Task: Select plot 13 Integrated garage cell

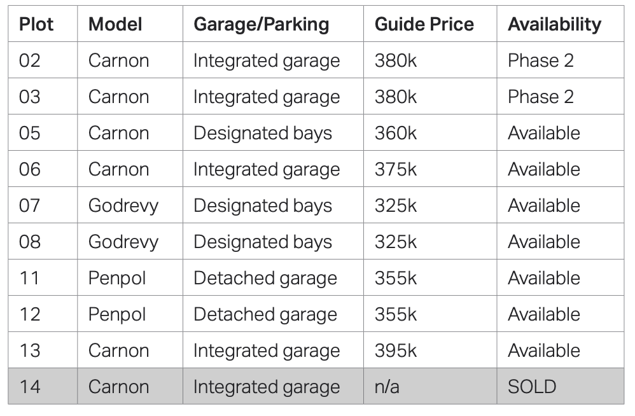Action: pyautogui.click(x=267, y=350)
